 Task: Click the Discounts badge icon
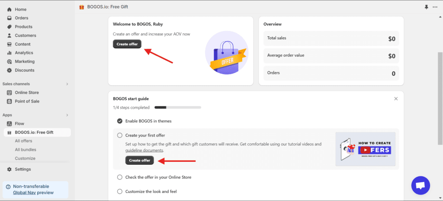tap(10, 70)
